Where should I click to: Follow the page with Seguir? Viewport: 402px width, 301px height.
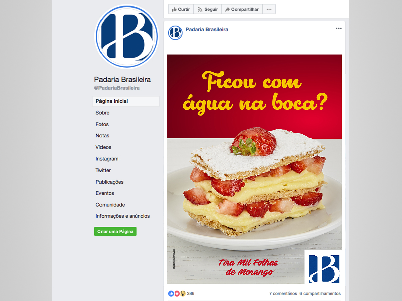[208, 9]
